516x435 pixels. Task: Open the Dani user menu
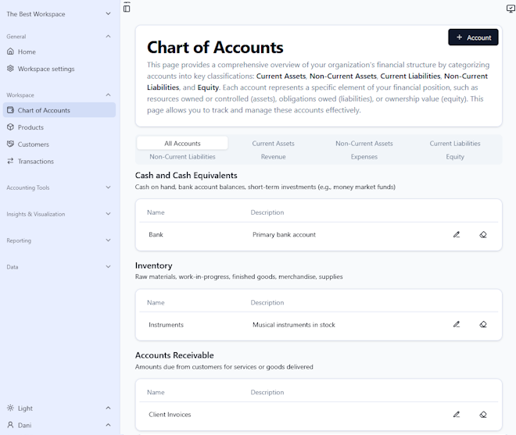(59, 425)
